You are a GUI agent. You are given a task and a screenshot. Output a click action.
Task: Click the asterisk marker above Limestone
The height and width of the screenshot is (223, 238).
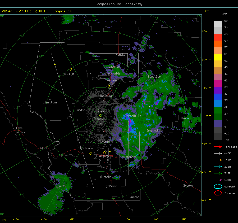(50, 100)
